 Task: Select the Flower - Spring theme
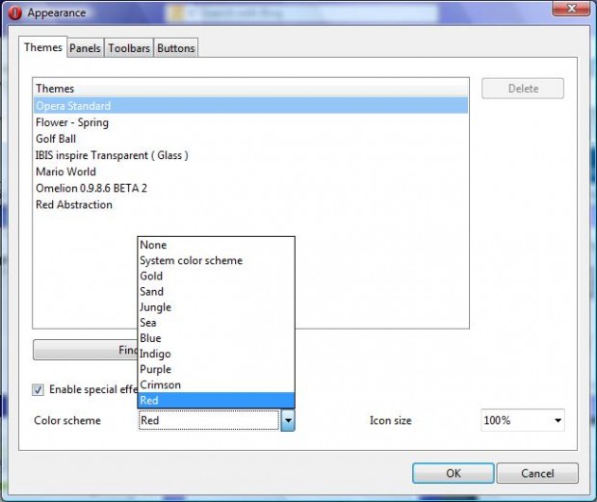(250, 122)
